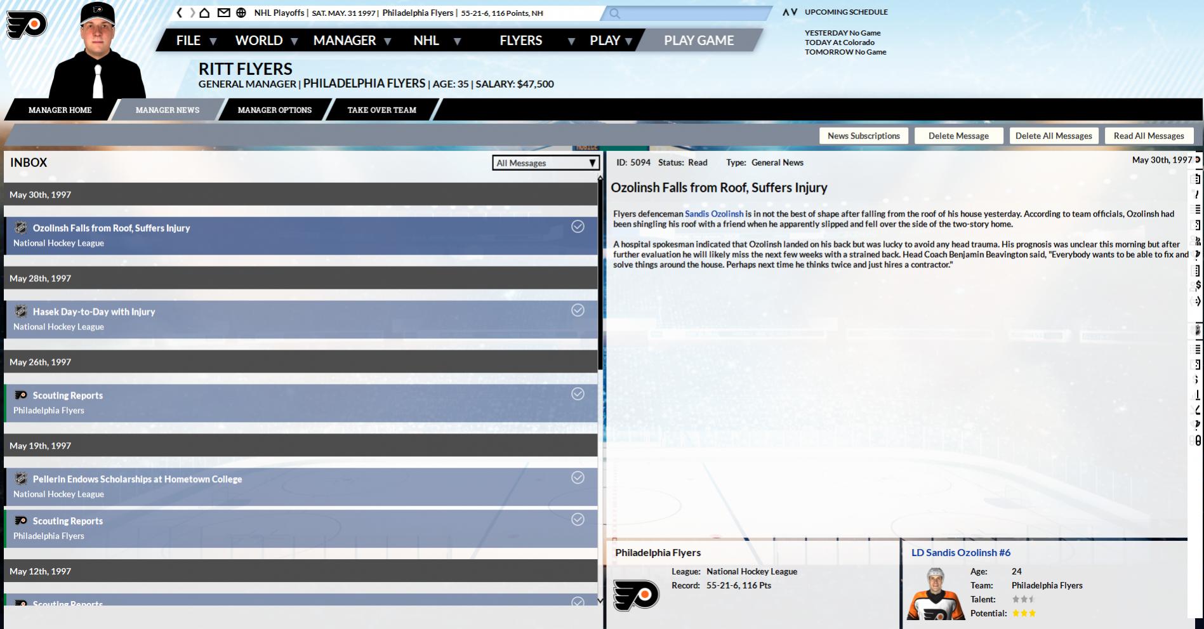Open the All Messages filter dropdown
1204x629 pixels.
546,163
